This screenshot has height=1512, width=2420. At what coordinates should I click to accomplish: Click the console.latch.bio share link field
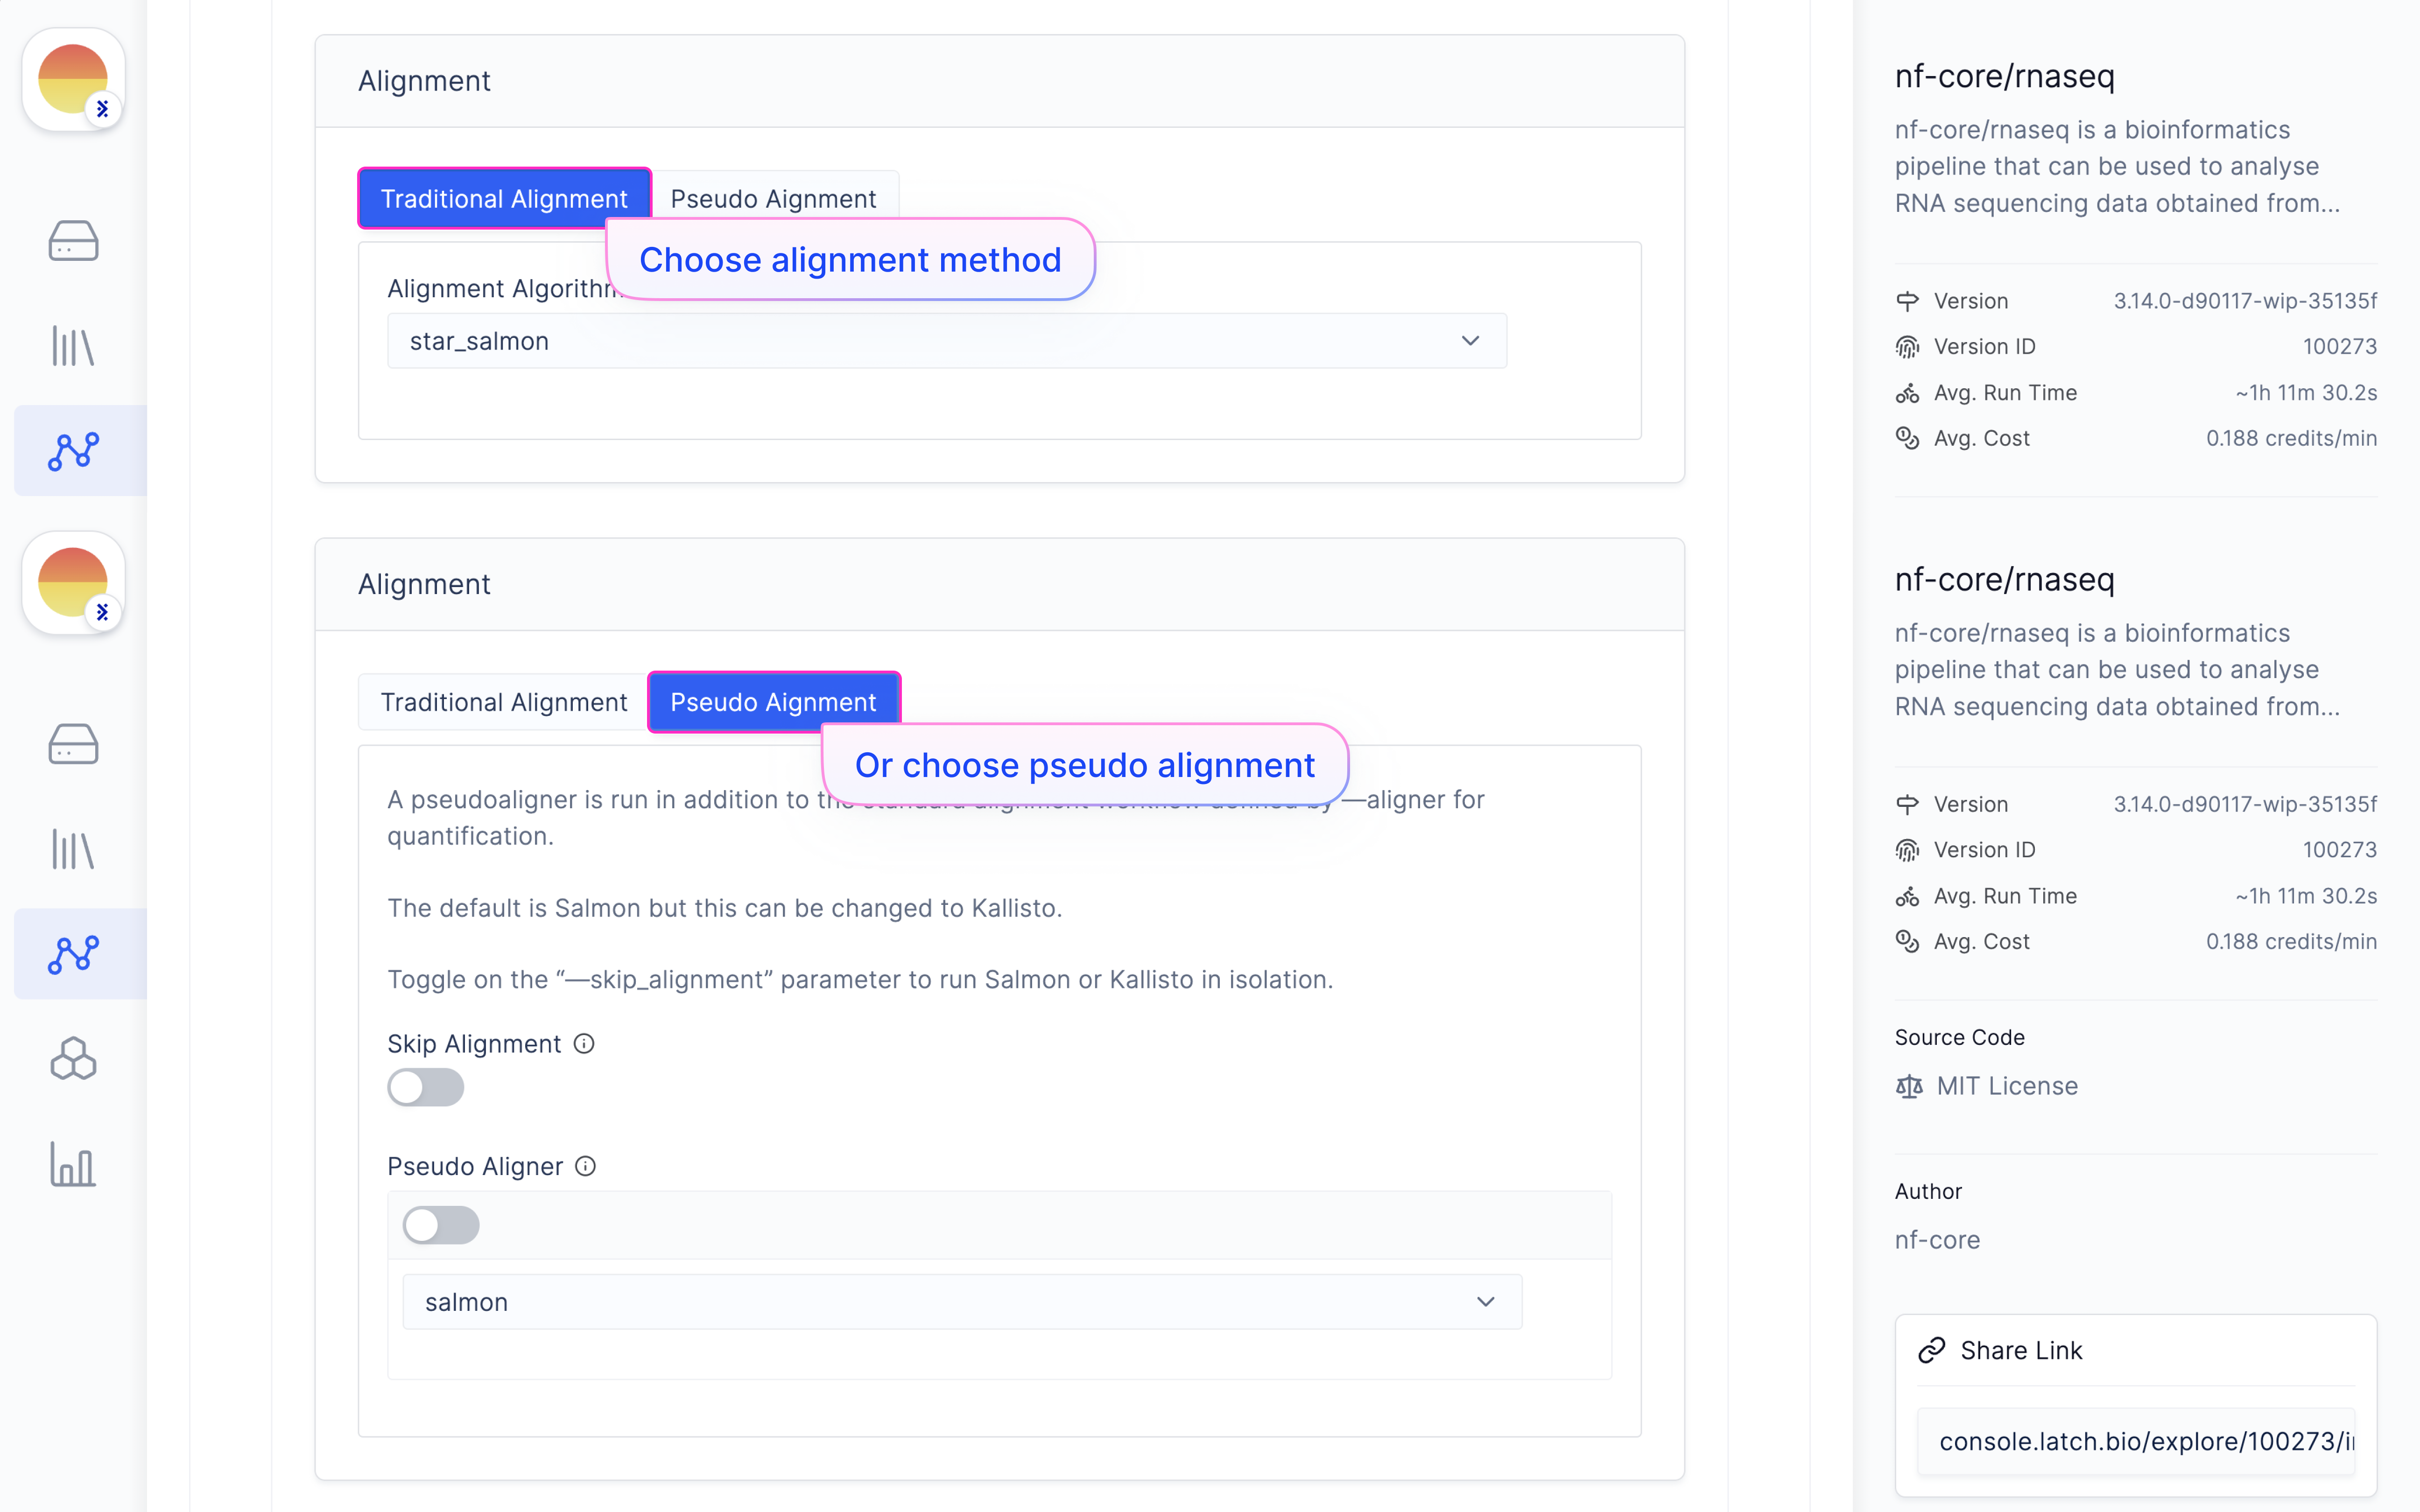(x=2136, y=1441)
